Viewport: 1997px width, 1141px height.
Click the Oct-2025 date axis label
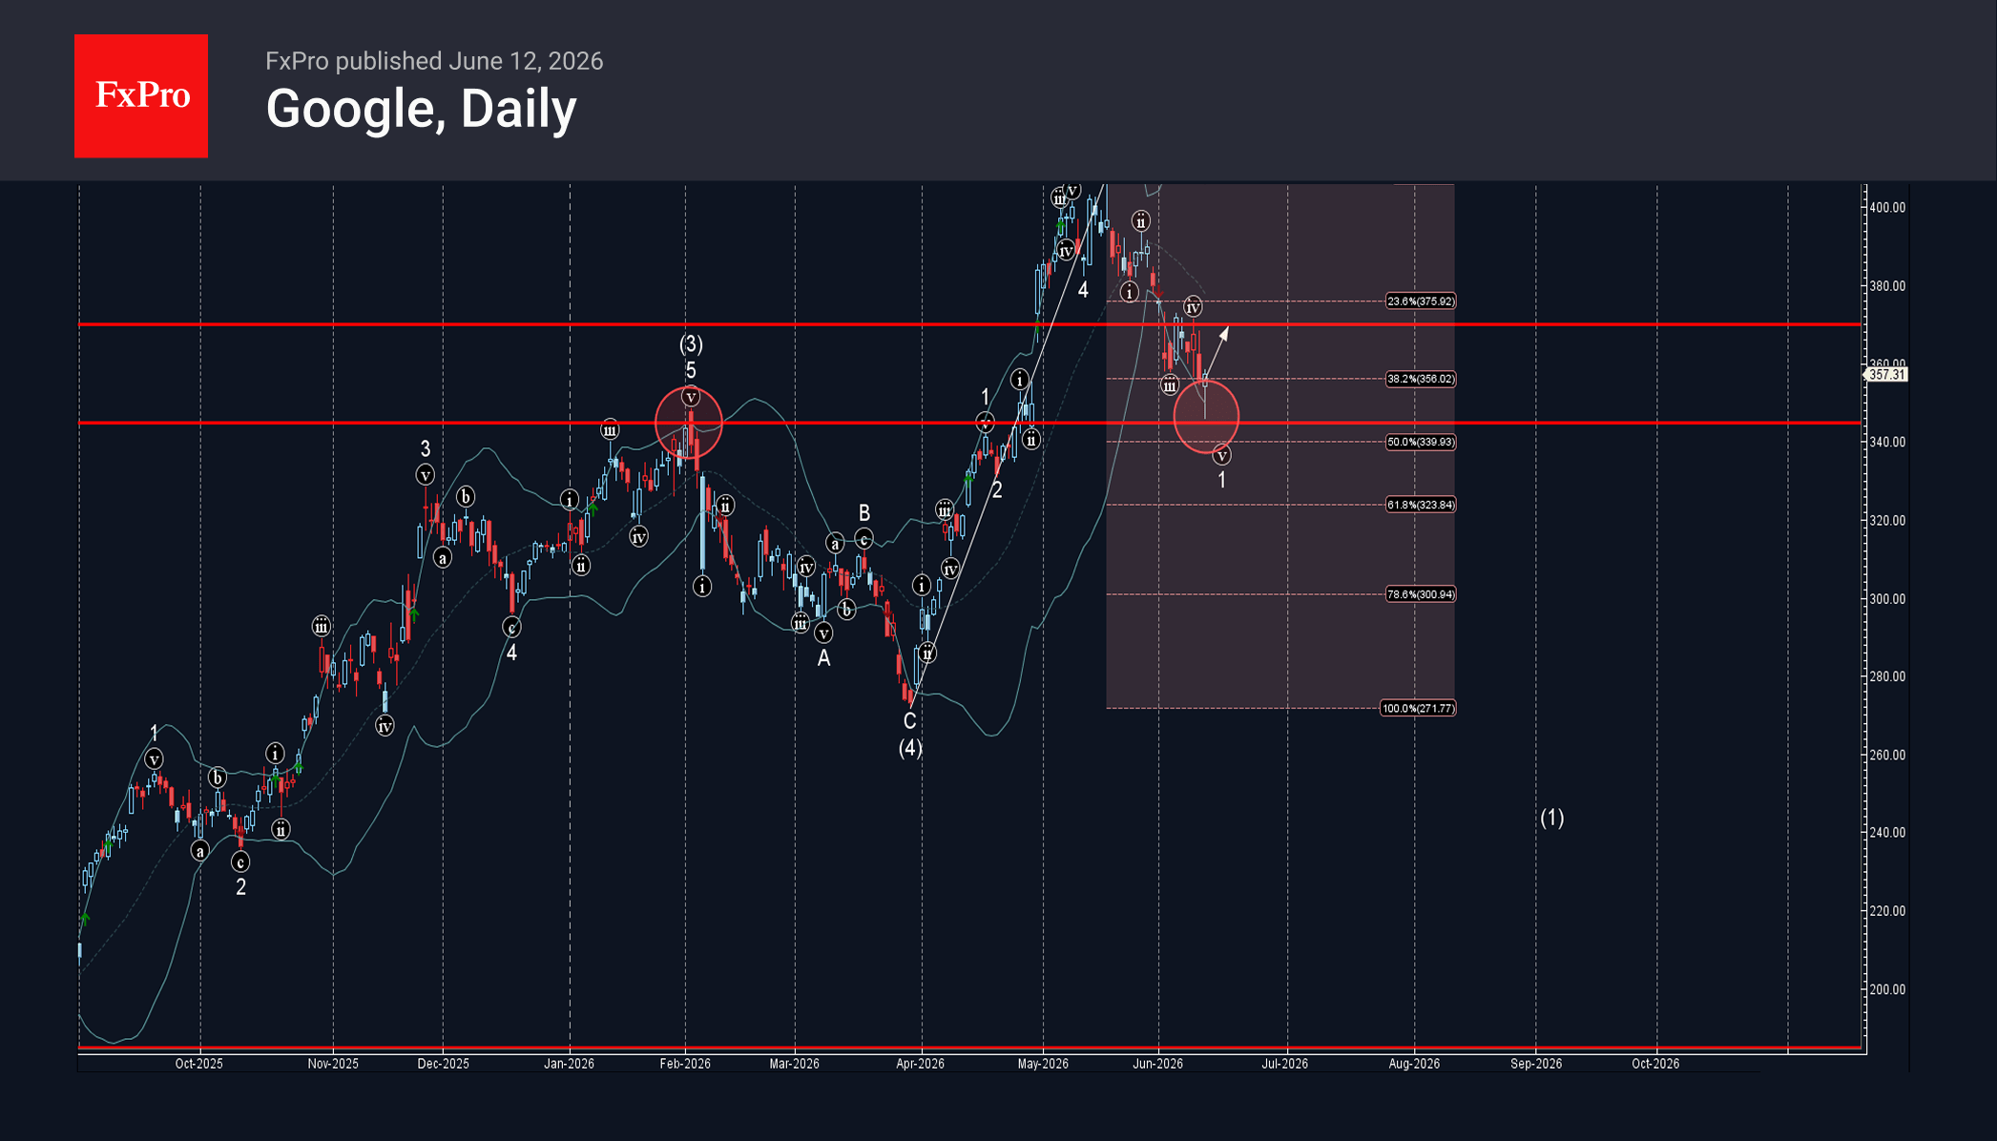(198, 1064)
